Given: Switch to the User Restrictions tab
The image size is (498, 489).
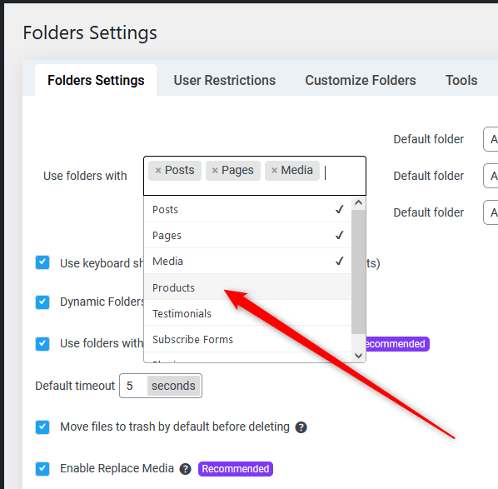Looking at the screenshot, I should (x=224, y=80).
